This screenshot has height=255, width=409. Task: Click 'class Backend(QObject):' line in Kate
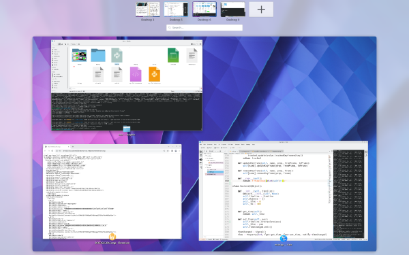(247, 186)
